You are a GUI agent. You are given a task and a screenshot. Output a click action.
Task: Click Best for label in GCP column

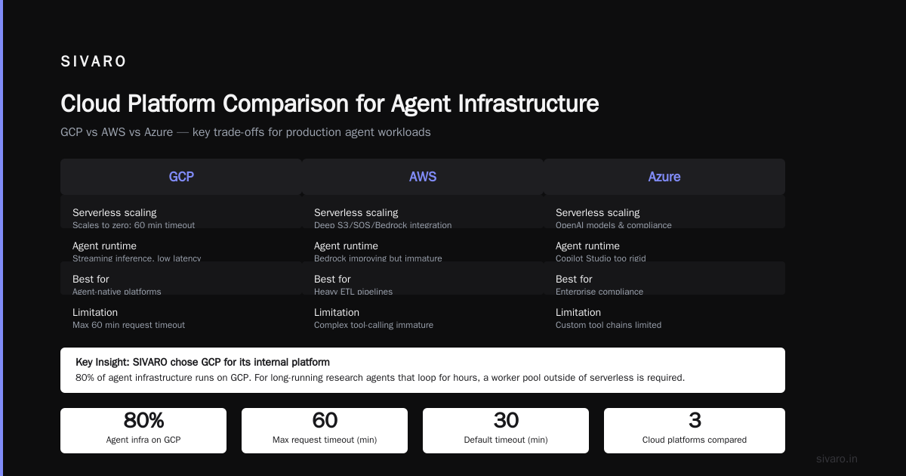[x=91, y=279]
